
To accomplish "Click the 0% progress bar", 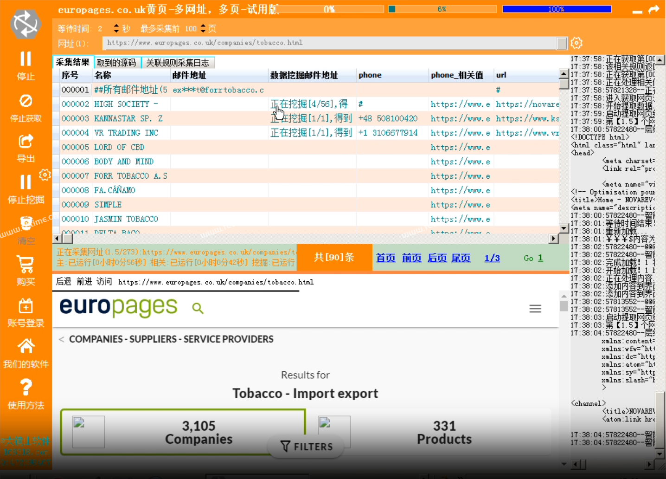I will 329,9.
